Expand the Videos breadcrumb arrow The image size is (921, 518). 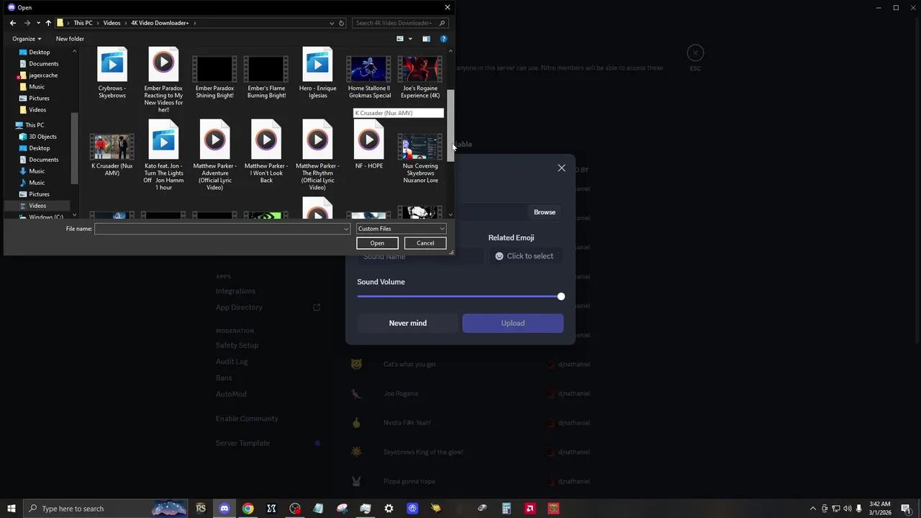[126, 23]
